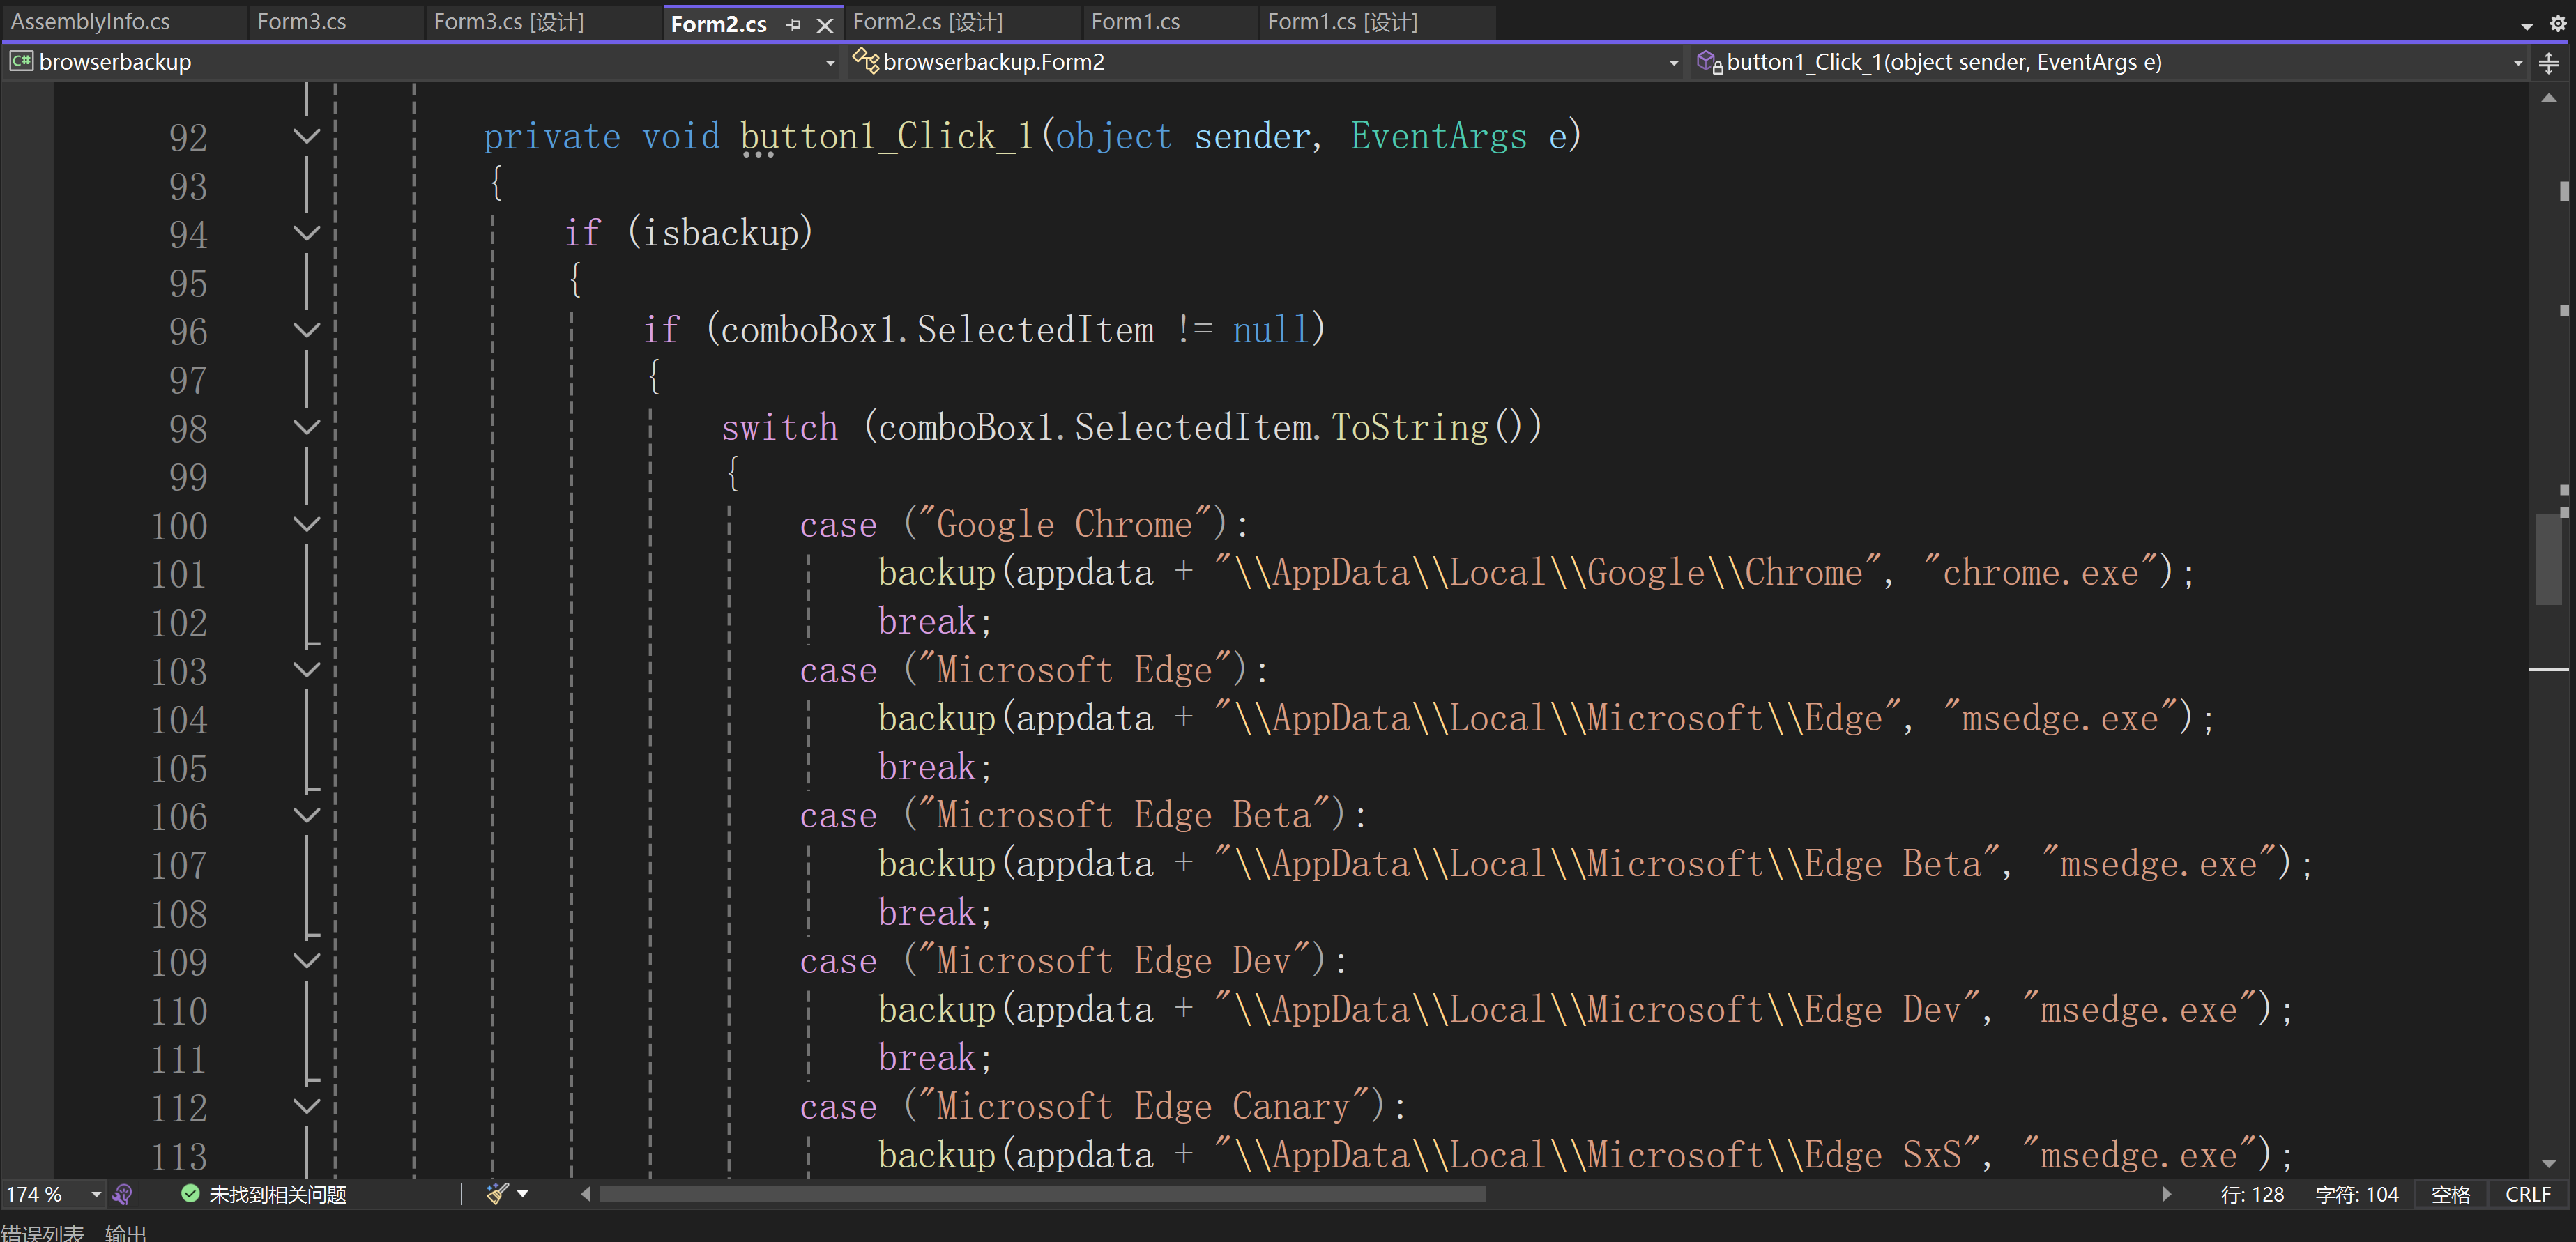Collapse the Google Chrome case at line 100
Screen dimensions: 2576x1242
pyautogui.click(x=307, y=524)
